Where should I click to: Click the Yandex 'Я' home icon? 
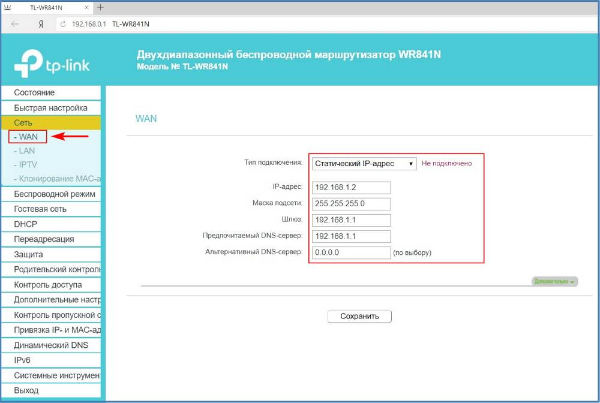click(x=40, y=24)
